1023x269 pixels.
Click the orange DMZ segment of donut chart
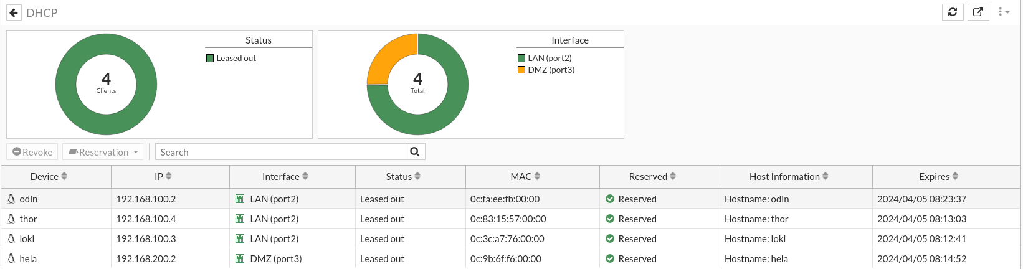tap(388, 55)
